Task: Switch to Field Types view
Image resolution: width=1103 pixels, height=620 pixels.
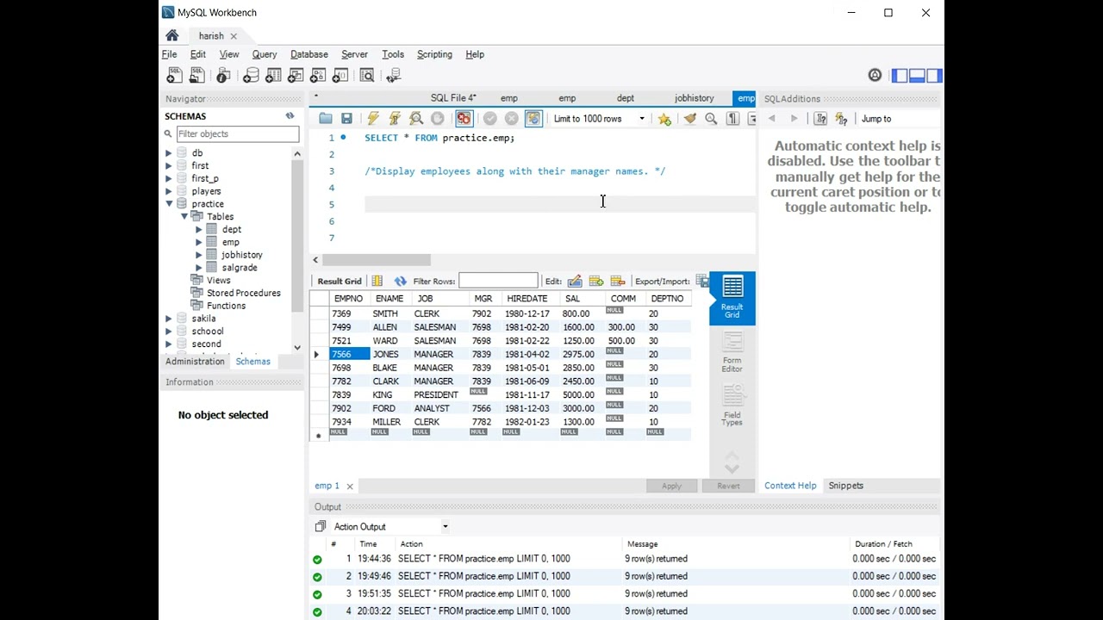Action: (732, 405)
